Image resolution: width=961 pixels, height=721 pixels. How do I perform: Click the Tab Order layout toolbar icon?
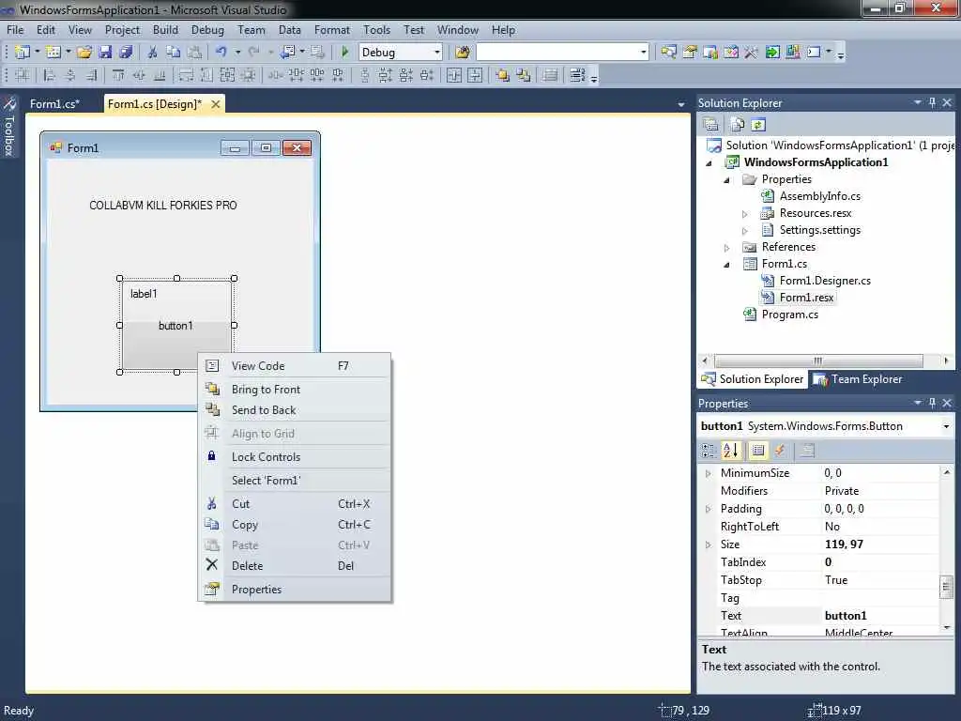[x=577, y=75]
